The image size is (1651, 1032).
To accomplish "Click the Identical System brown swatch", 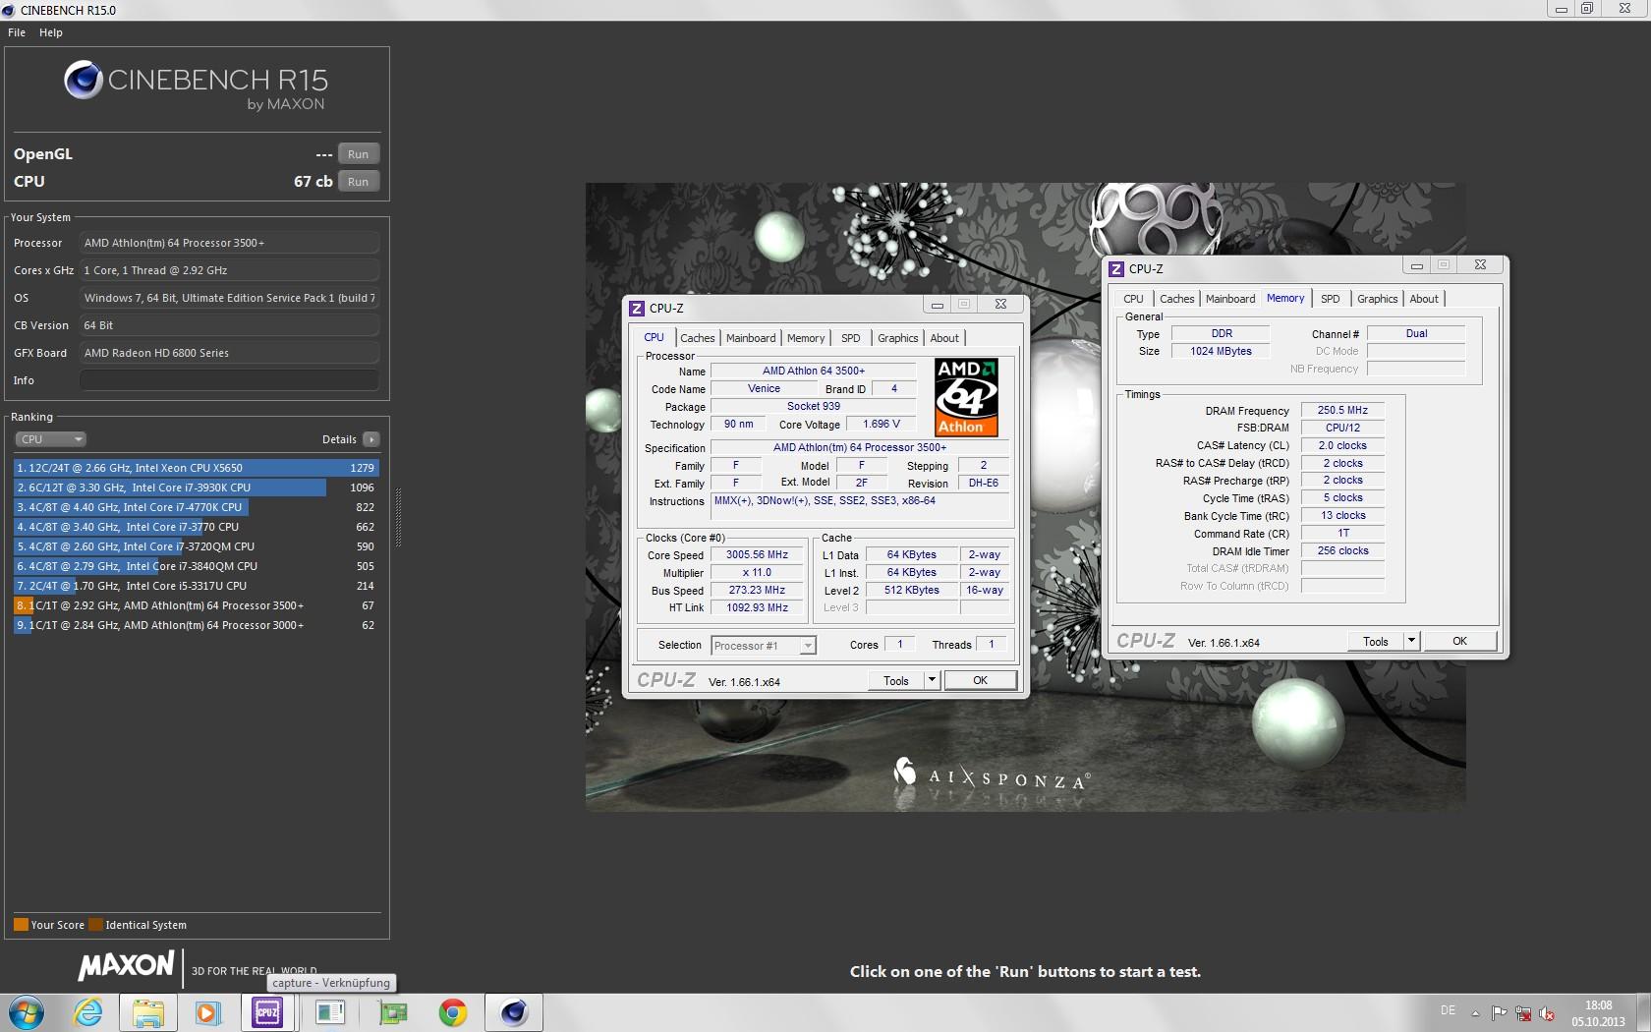I will click(95, 925).
